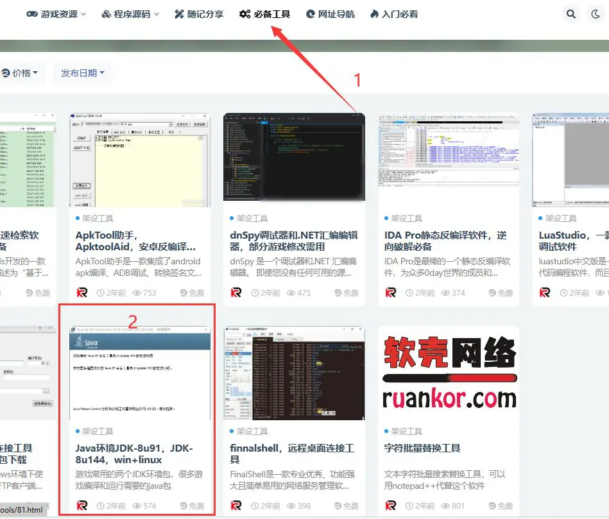Expand the 游戏资源 dropdown menu

tap(56, 14)
